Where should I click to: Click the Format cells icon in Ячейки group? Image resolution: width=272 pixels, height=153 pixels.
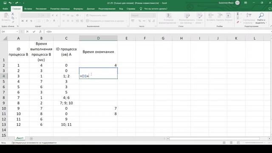pyautogui.click(x=229, y=16)
